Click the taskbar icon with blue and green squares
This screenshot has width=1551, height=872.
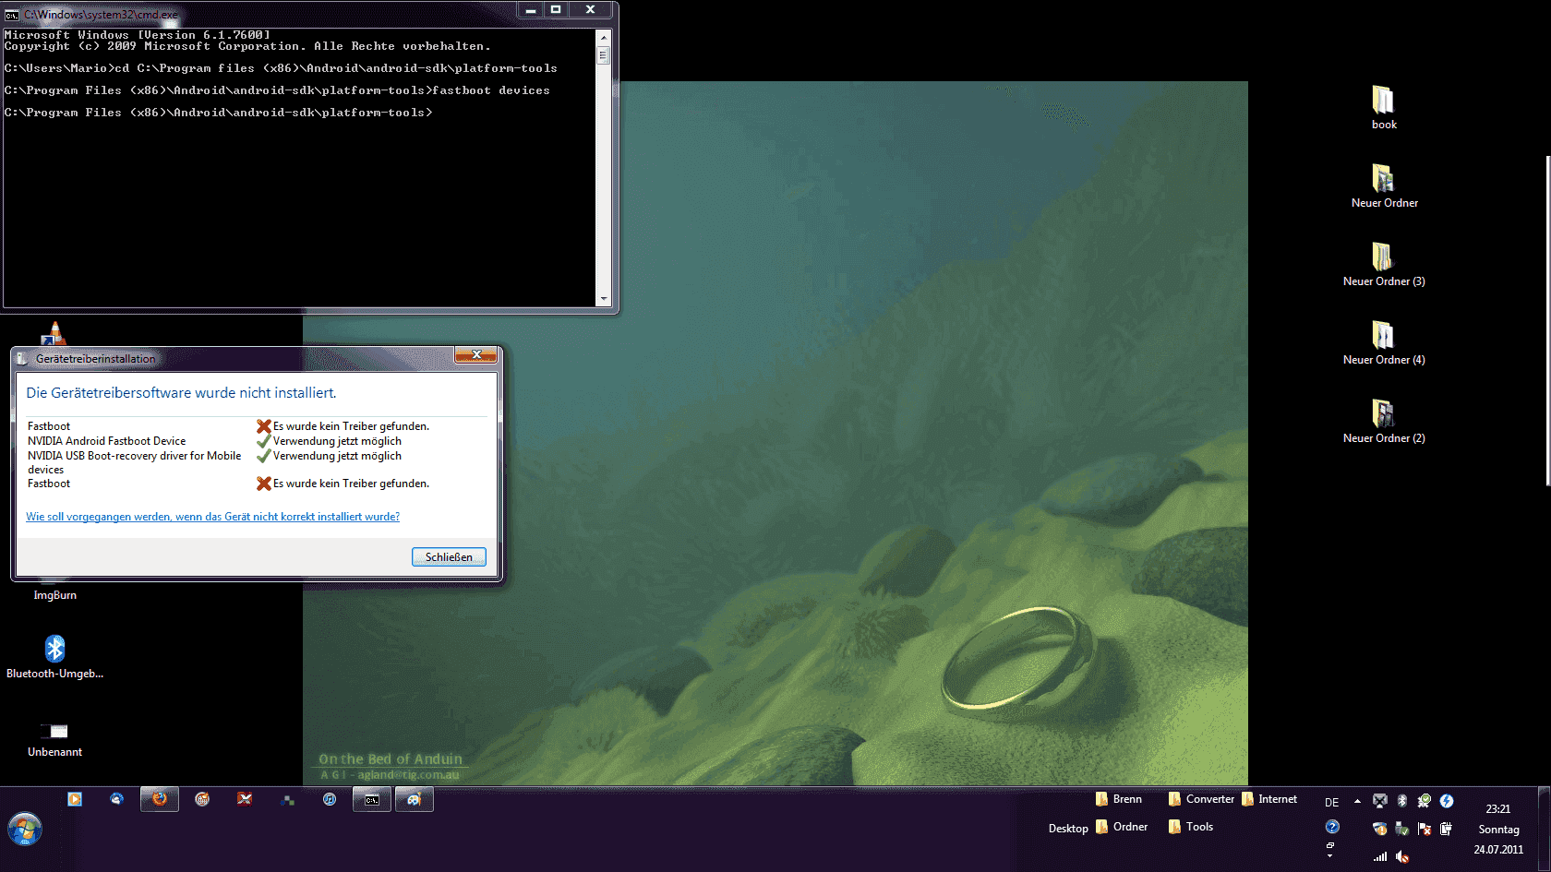coord(287,799)
